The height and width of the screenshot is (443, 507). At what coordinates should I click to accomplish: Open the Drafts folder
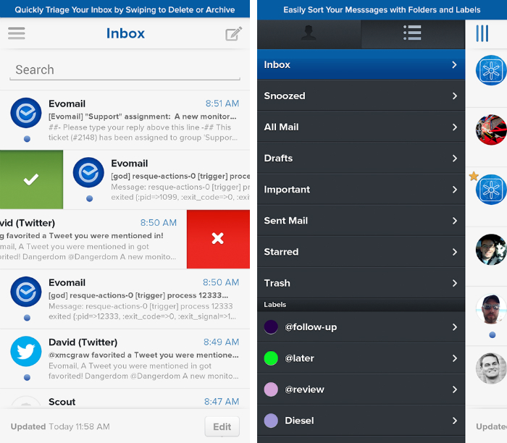pyautogui.click(x=361, y=158)
